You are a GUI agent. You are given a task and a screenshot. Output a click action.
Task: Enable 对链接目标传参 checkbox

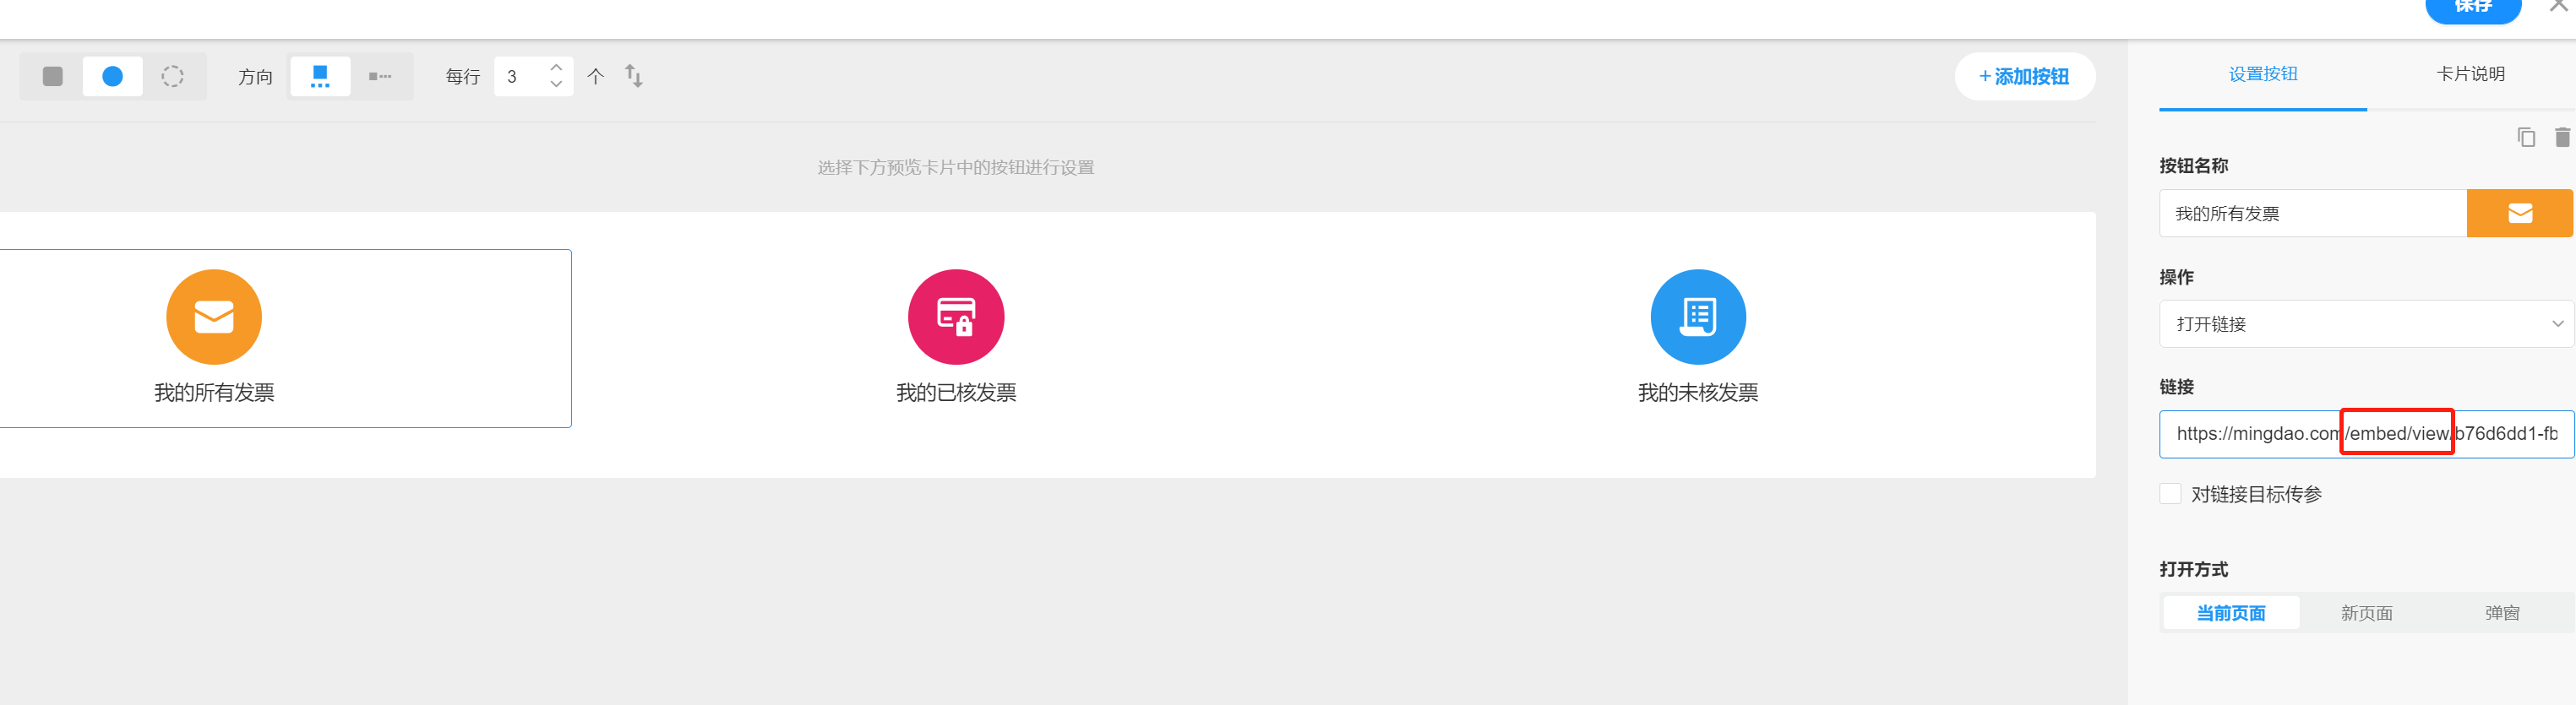(x=2170, y=493)
